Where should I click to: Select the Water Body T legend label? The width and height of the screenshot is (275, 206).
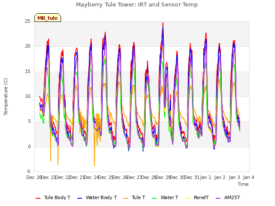pos(101,197)
